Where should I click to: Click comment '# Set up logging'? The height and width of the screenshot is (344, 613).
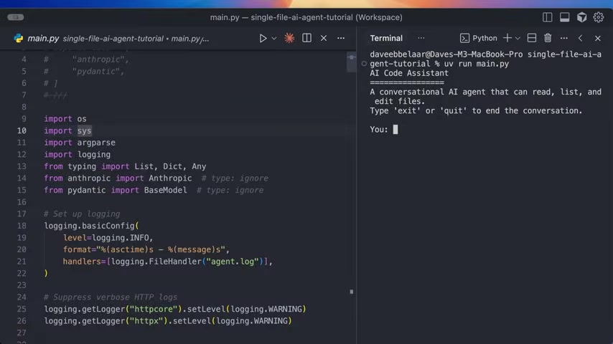tap(82, 214)
